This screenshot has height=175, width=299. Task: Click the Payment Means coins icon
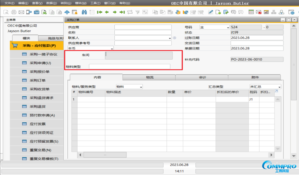(x=178, y=12)
